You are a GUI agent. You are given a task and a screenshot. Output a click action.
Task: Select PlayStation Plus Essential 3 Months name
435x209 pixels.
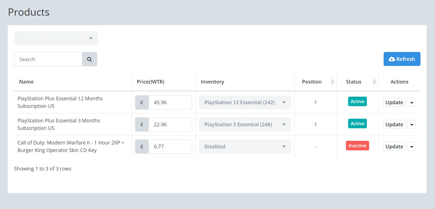click(59, 124)
